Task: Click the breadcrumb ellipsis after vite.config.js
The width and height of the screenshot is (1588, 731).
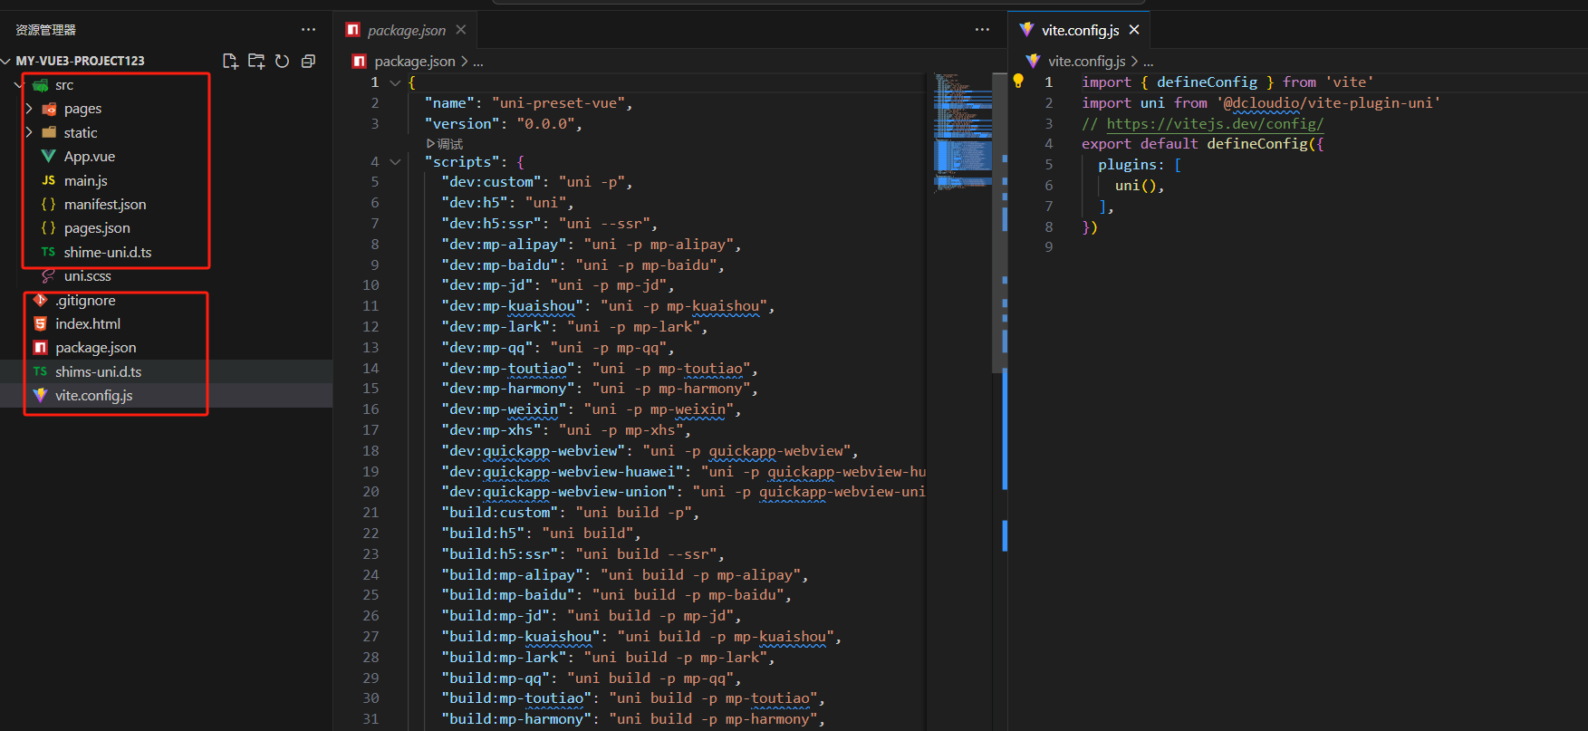Action: tap(1149, 61)
